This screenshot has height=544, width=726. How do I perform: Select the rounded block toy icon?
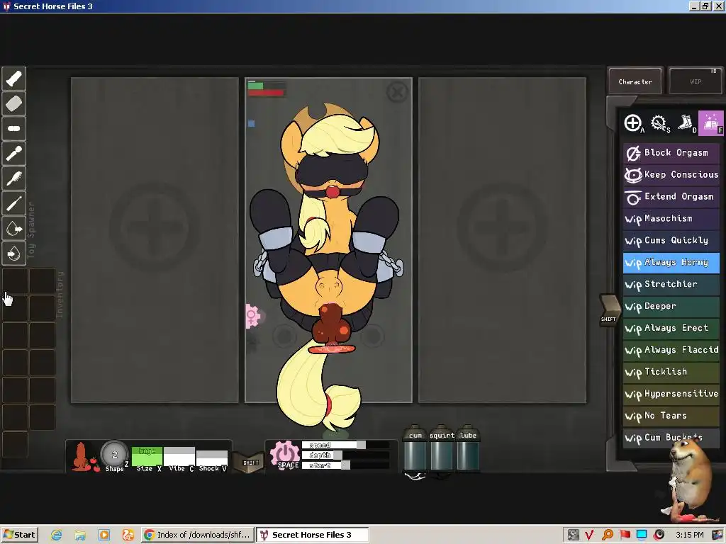tap(14, 103)
